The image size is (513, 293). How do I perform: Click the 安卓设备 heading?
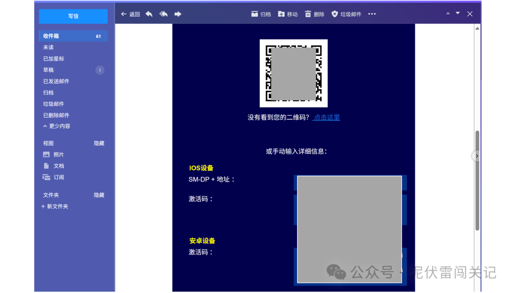point(202,241)
